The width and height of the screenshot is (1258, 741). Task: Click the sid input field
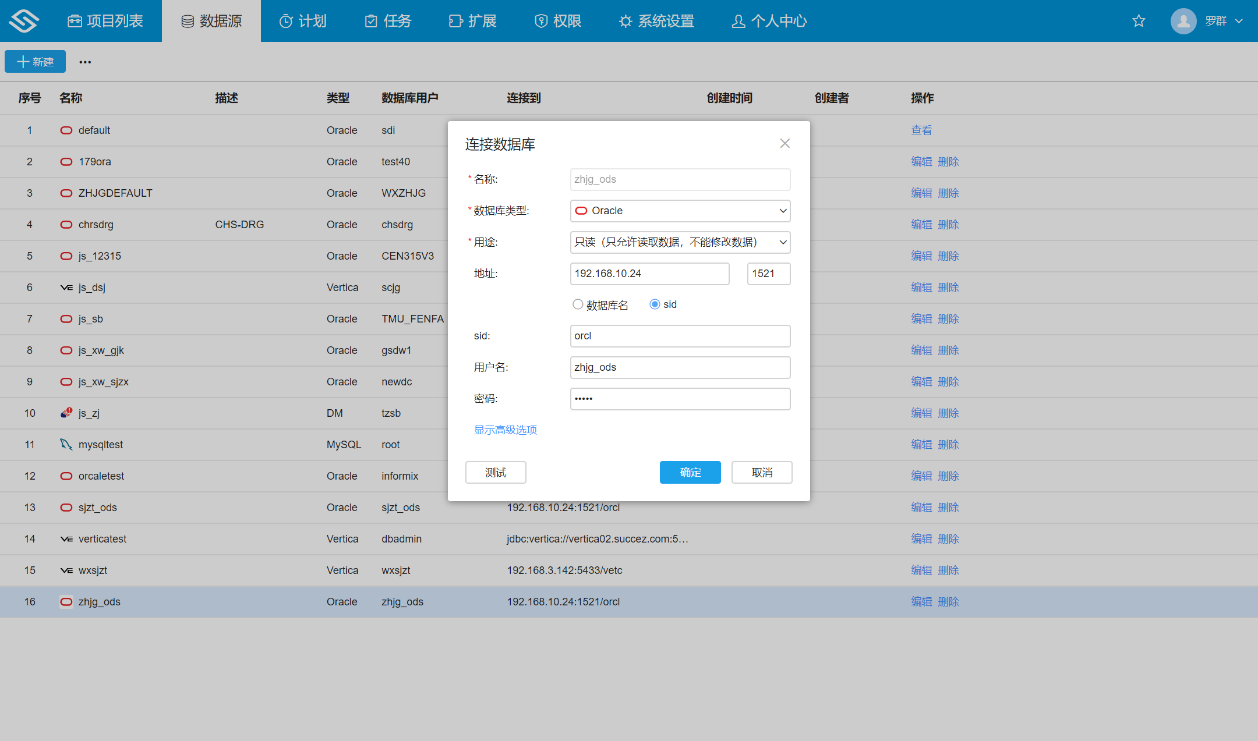[x=679, y=335]
